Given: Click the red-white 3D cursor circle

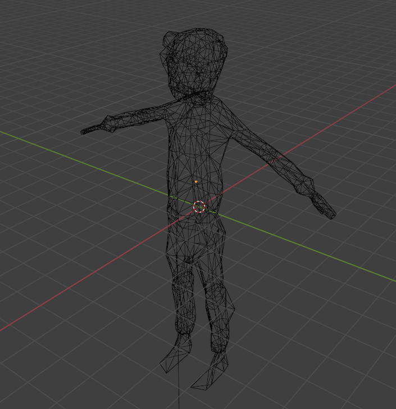Looking at the screenshot, I should [199, 207].
